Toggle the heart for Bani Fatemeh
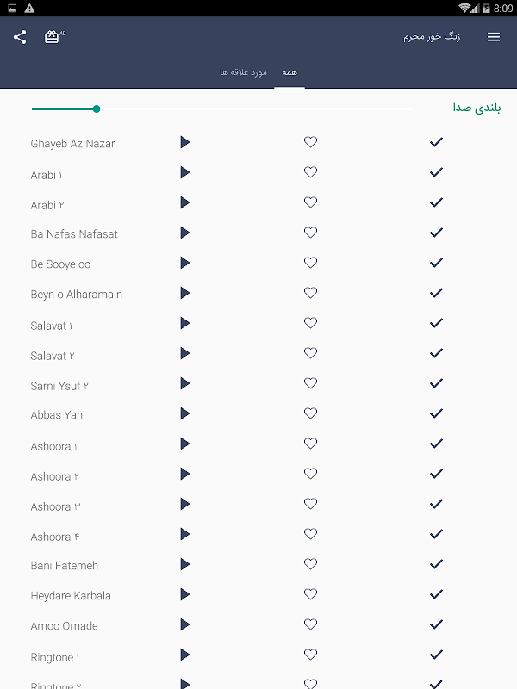 (311, 564)
